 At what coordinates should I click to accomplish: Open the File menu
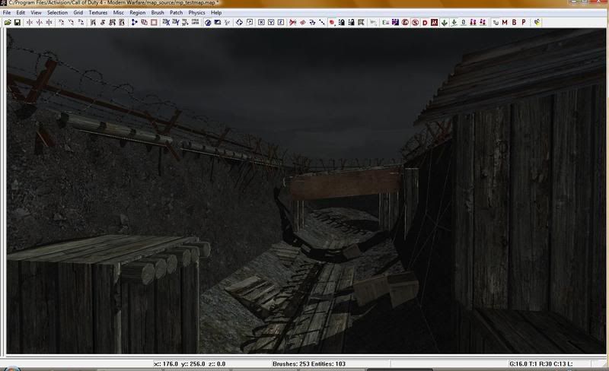8,13
